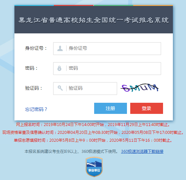The height and width of the screenshot is (180, 186).
Task: Click the user silhouette icon in ID field
Action: tap(60, 48)
